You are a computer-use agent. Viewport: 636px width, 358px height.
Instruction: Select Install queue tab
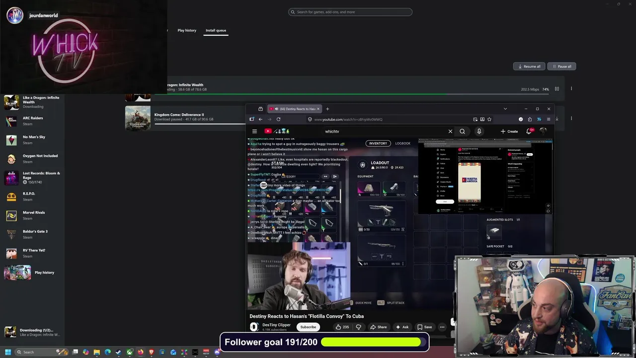(216, 30)
